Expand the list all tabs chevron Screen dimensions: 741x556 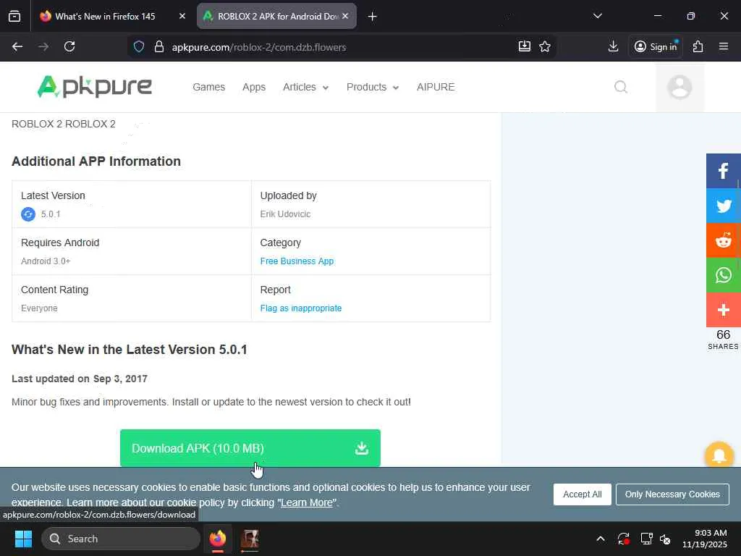597,17
